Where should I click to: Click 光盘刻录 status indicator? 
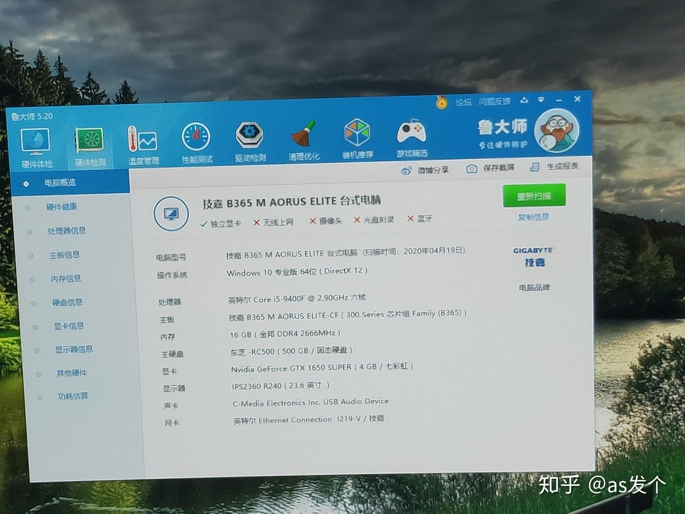[374, 220]
